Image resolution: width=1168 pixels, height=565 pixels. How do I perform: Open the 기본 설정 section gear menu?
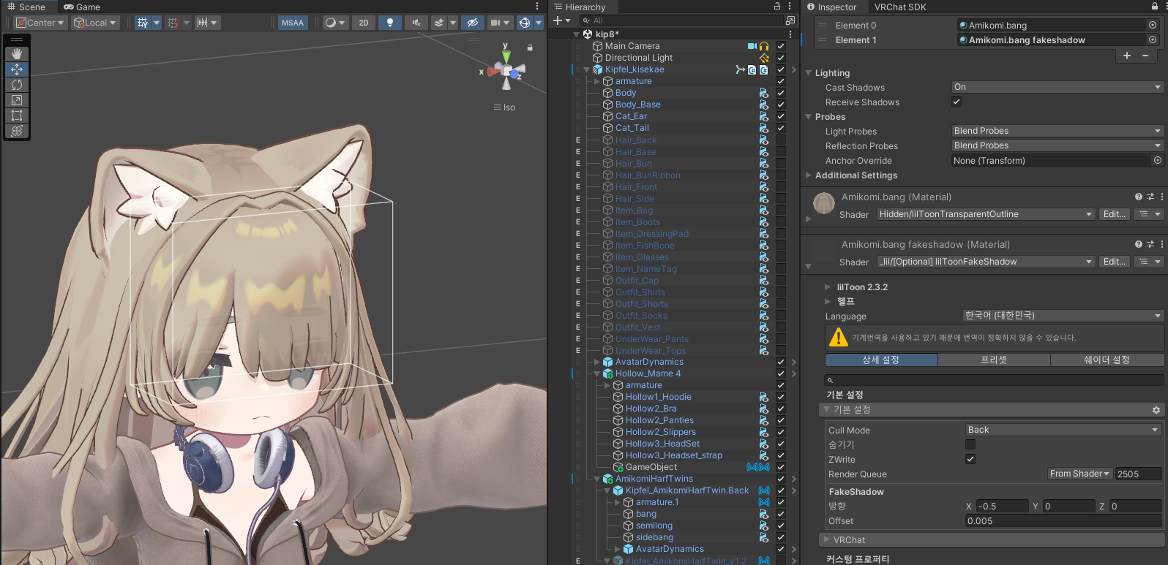[1156, 410]
